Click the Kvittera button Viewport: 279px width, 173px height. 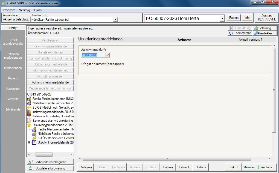168,167
